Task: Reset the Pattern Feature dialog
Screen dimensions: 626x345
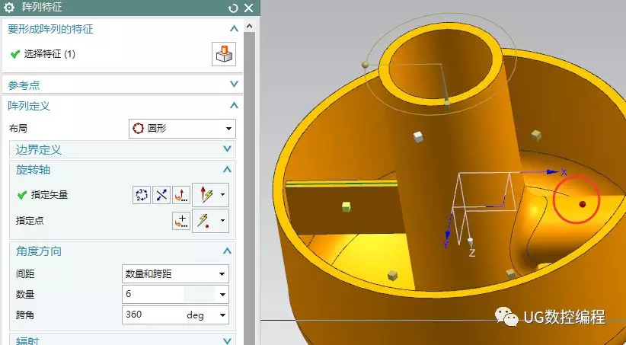Action: [x=233, y=8]
